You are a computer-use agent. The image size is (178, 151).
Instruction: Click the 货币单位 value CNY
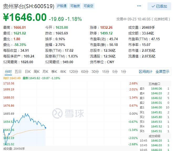tap(111, 62)
